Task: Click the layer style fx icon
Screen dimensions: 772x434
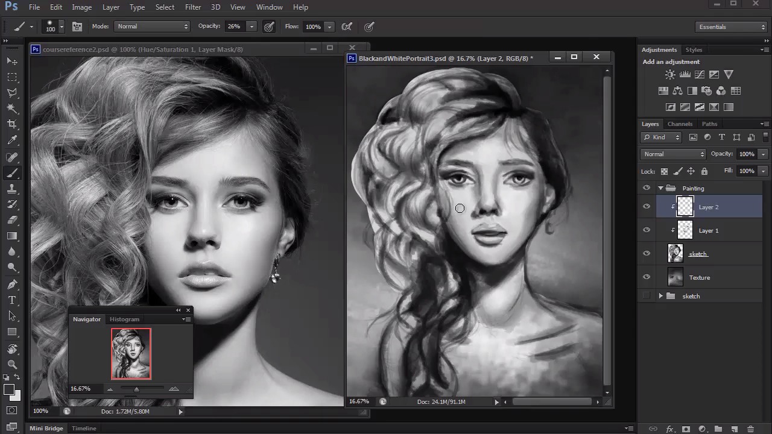Action: (x=669, y=429)
